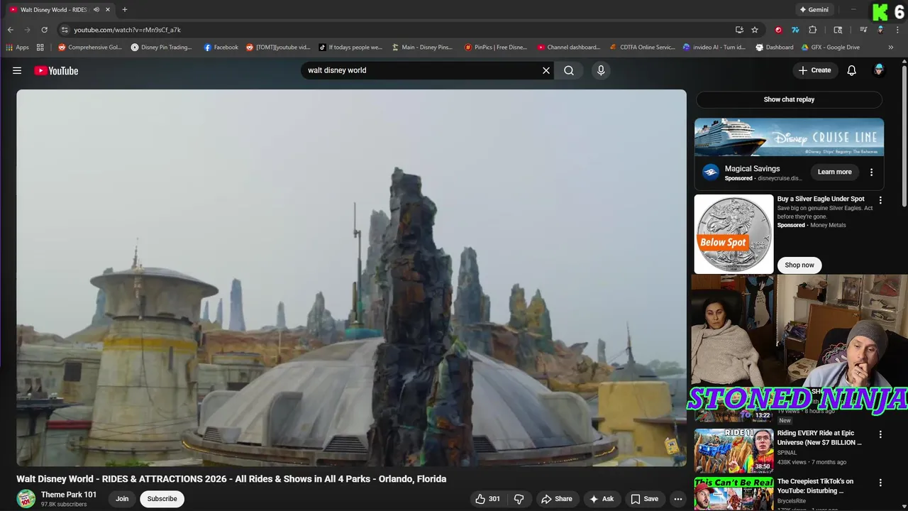Screen dimensions: 908x511
Task: Open Channel dashboard bookmark
Action: (570, 48)
